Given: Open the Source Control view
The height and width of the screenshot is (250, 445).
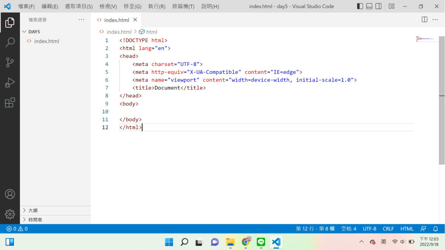Looking at the screenshot, I should [10, 62].
